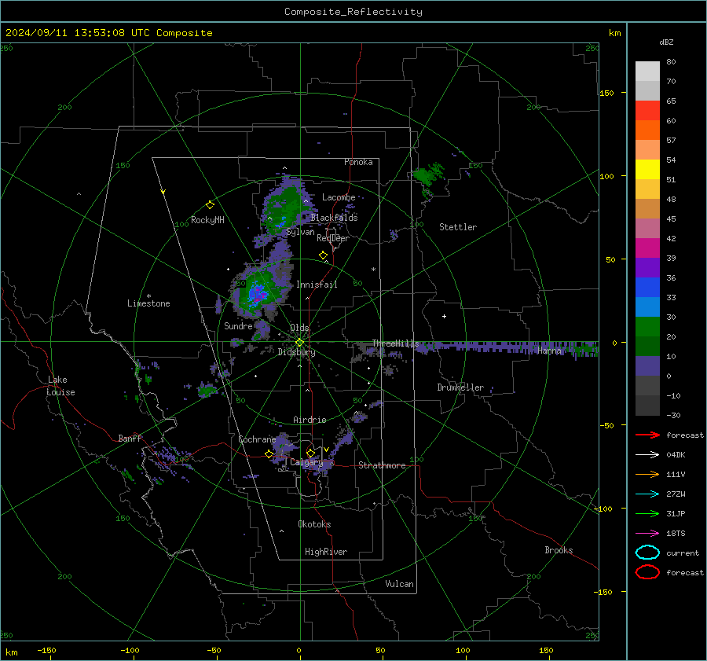Click the orange swatch between 60 and 57
707x661 pixels.
tap(647, 130)
